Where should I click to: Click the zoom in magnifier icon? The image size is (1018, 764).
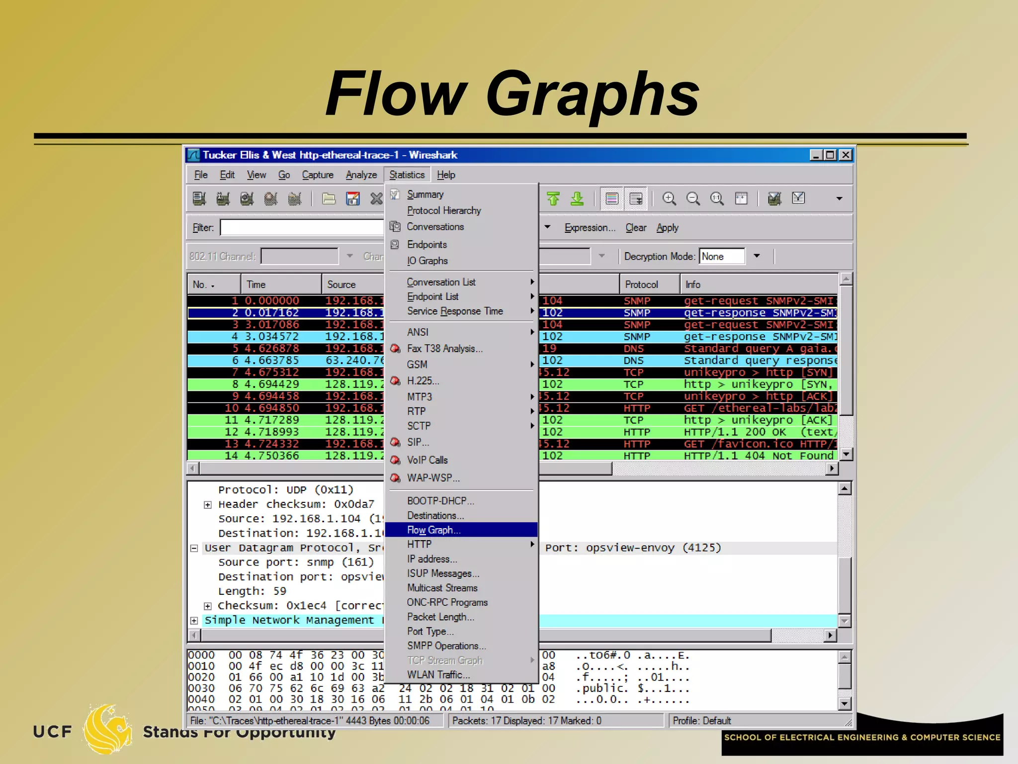click(x=669, y=199)
